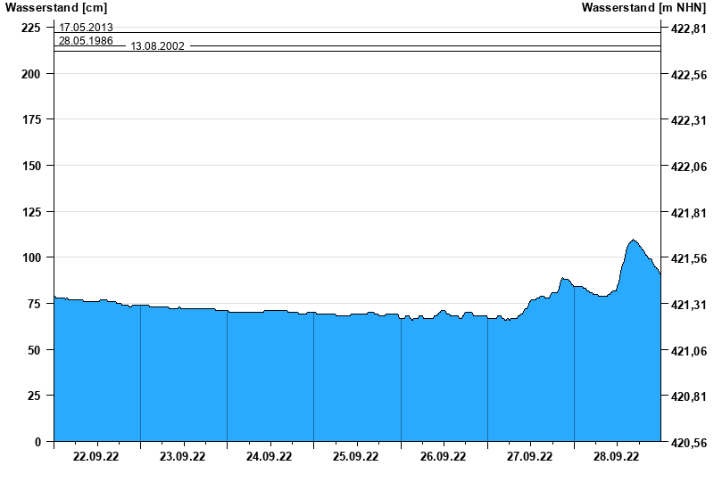This screenshot has height=490, width=714.
Task: Click the 26.09.22 date on the x-axis
Action: [x=443, y=456]
